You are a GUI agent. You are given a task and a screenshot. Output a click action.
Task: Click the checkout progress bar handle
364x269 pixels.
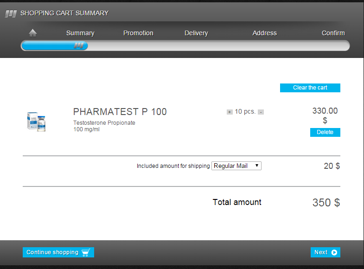(80, 45)
